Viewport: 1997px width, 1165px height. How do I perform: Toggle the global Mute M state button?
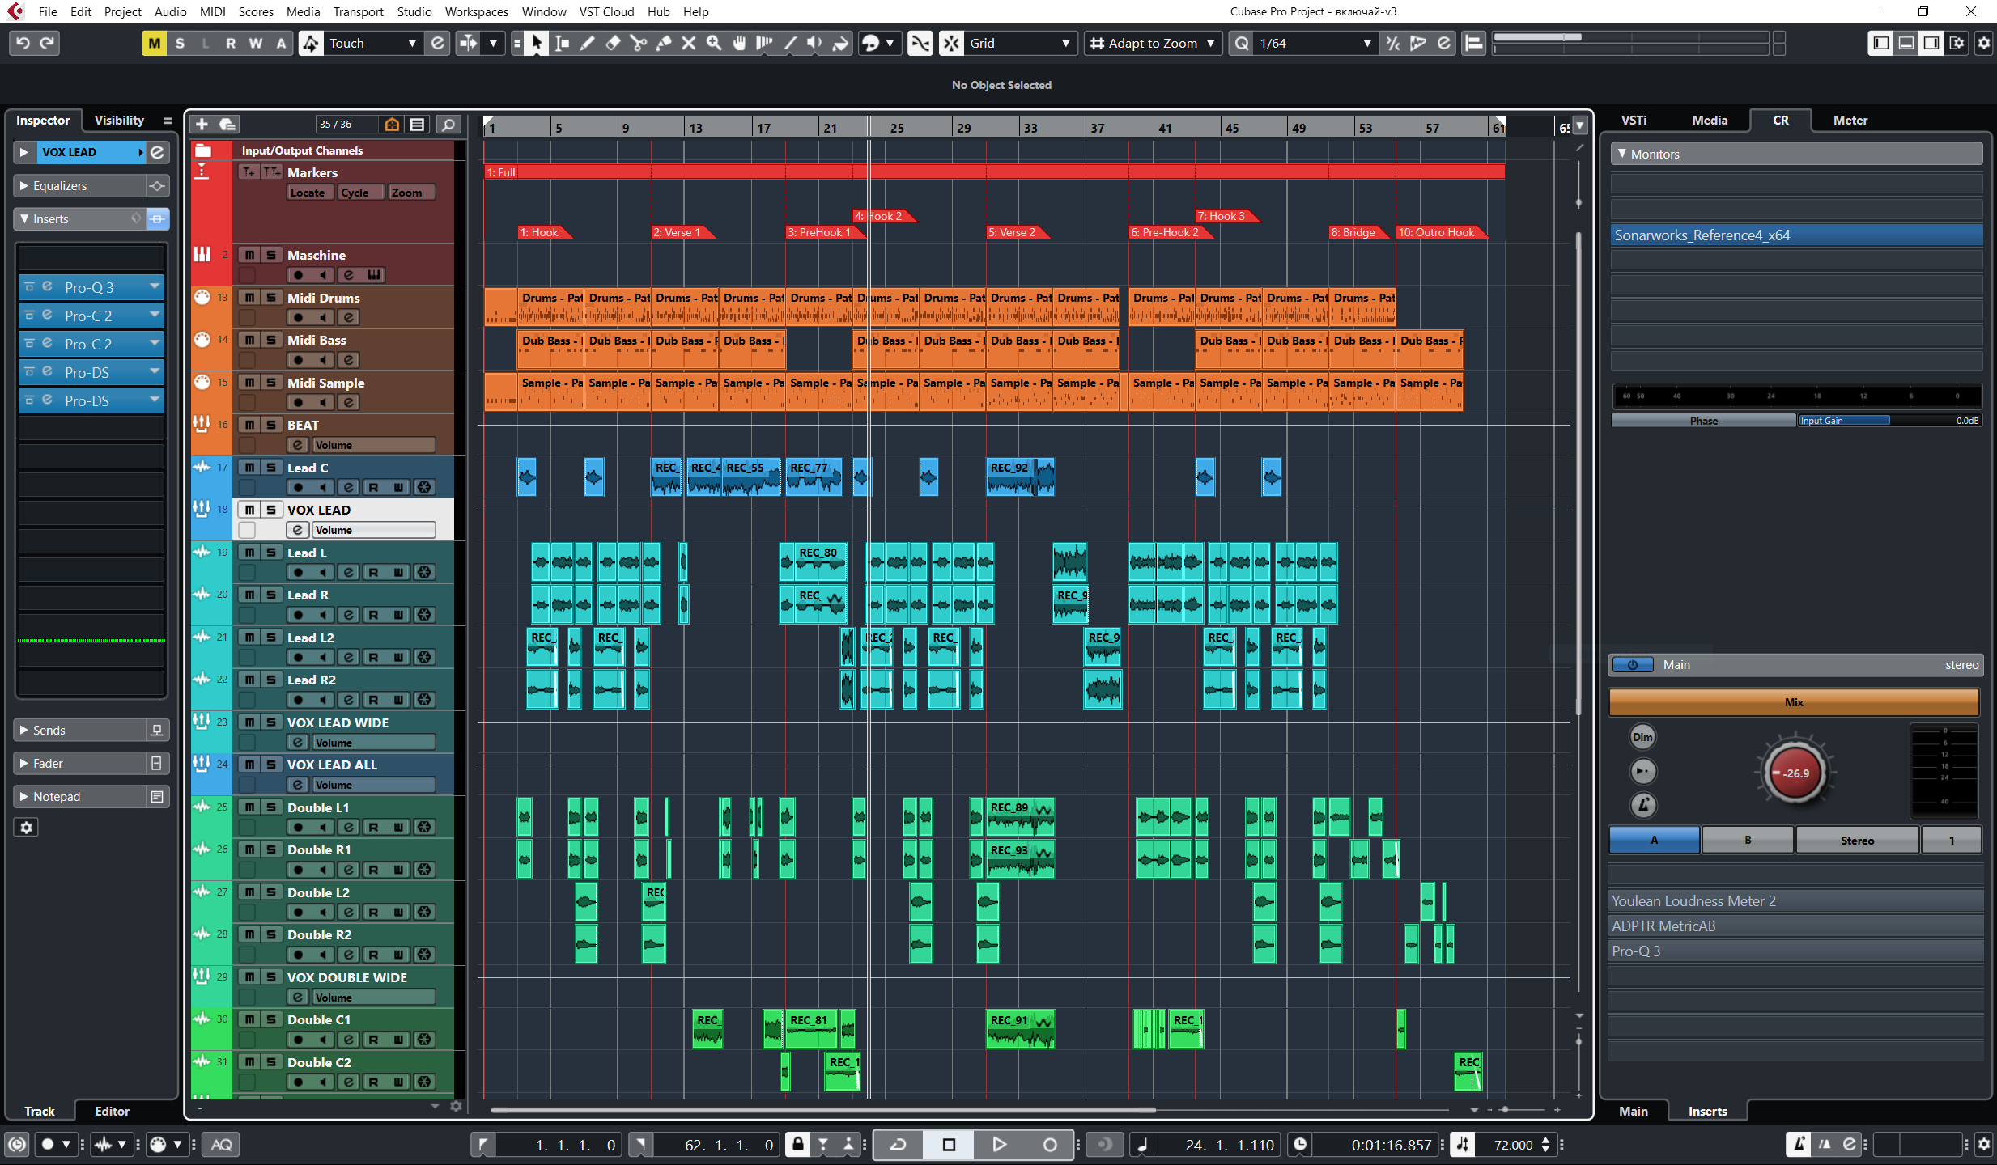pos(154,44)
